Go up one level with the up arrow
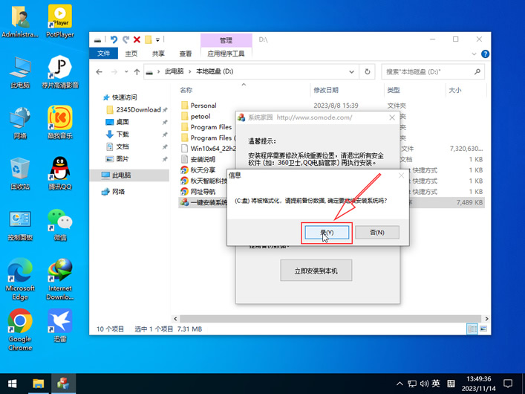The height and width of the screenshot is (394, 525). point(137,72)
